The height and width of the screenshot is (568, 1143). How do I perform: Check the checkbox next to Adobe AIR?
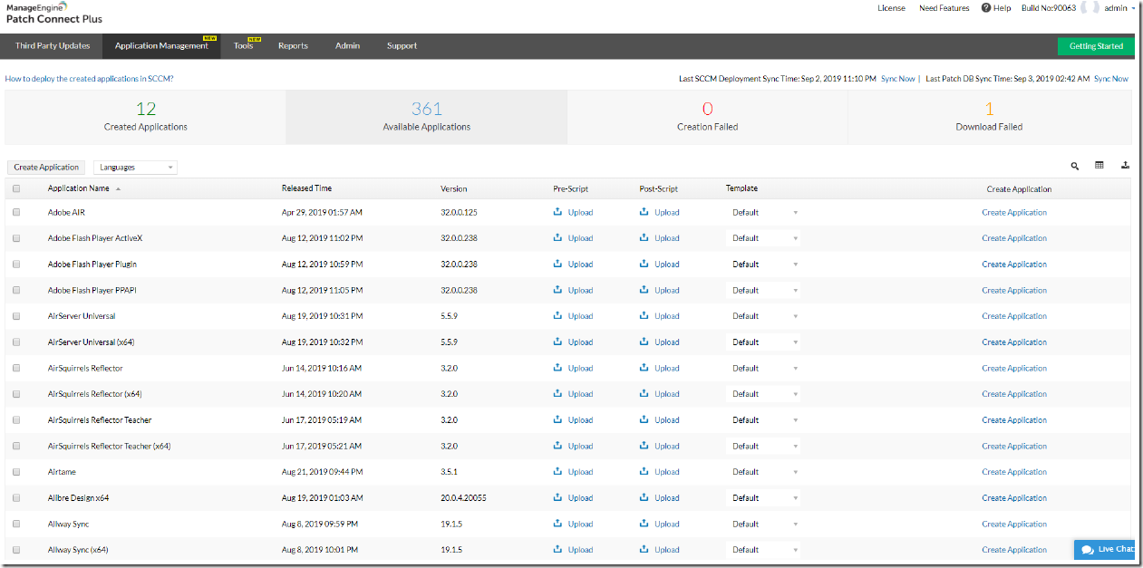[15, 212]
